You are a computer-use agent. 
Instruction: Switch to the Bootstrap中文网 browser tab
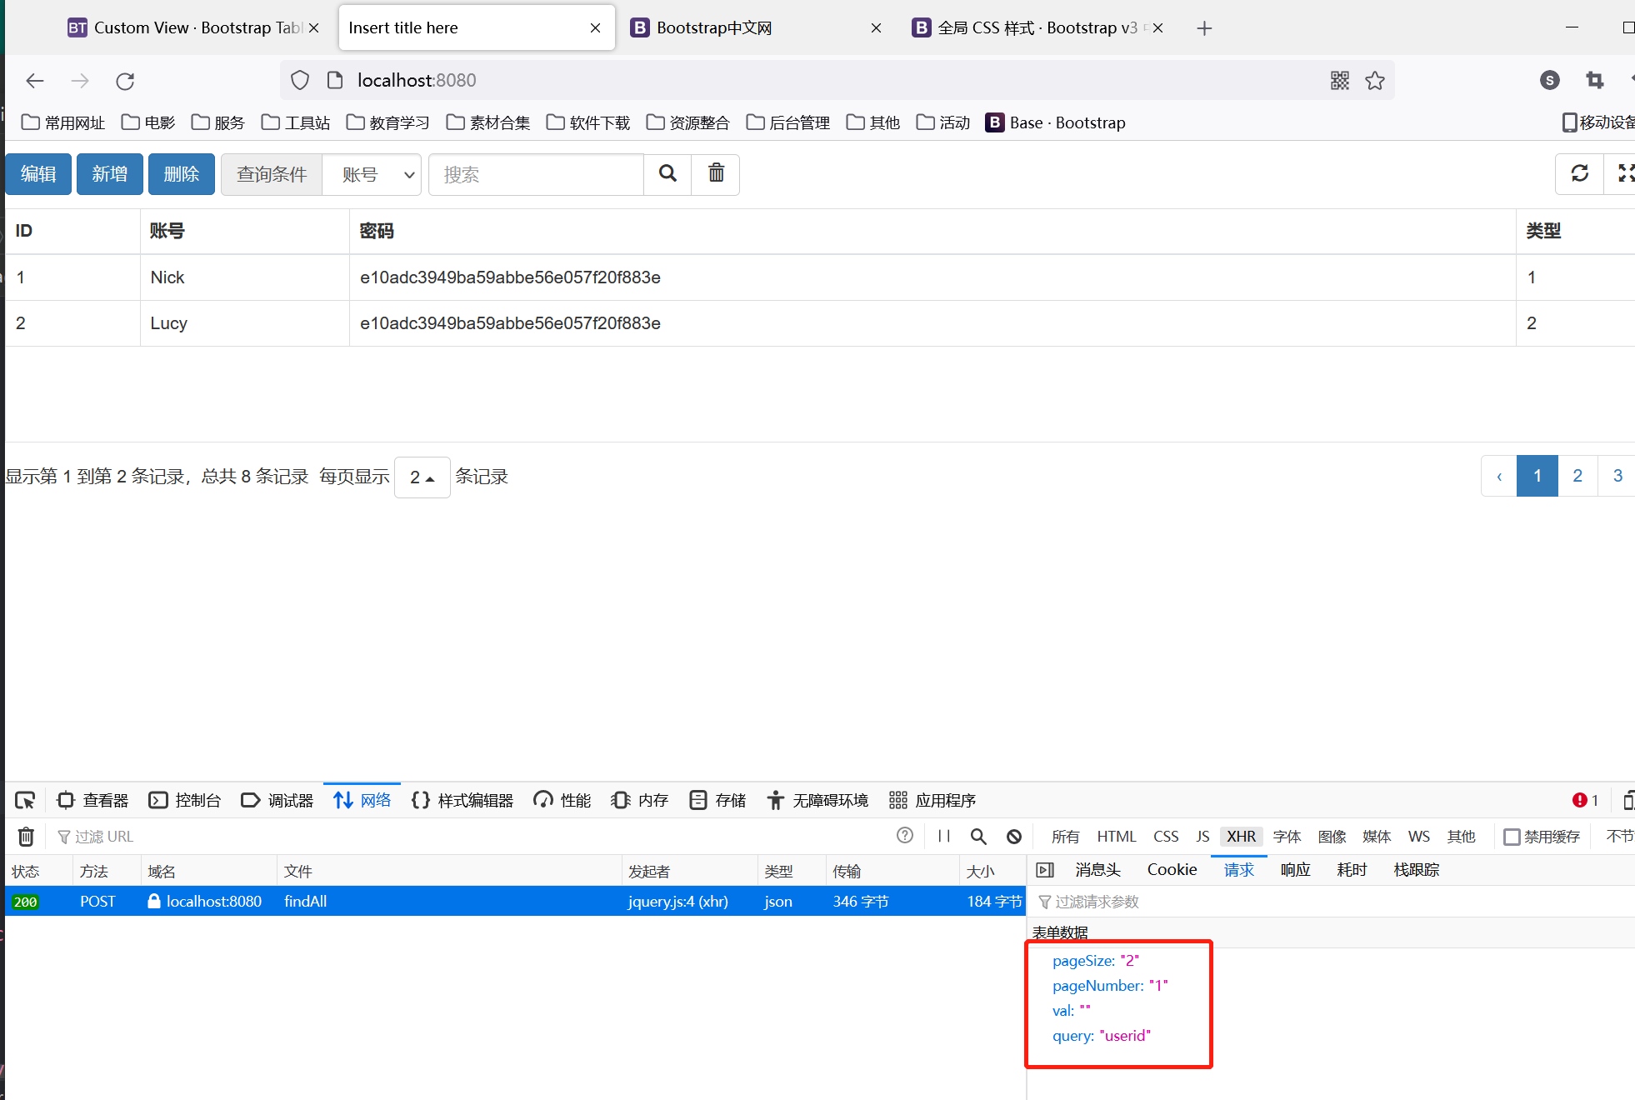[755, 27]
